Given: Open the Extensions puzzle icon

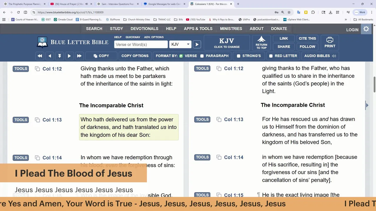Looking at the screenshot, I should click(313, 12).
